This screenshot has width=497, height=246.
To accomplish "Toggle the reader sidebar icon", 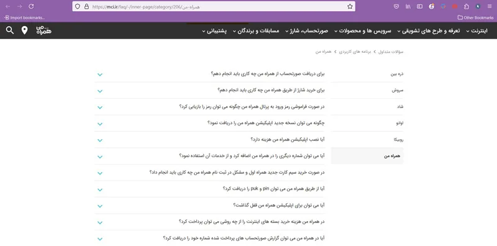I will coord(420,6).
